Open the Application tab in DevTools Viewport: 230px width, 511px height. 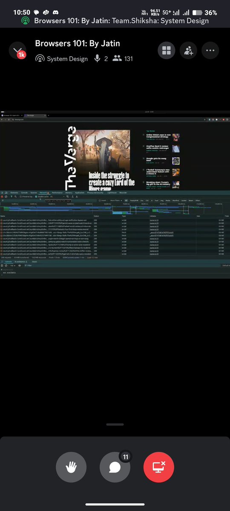coord(80,193)
